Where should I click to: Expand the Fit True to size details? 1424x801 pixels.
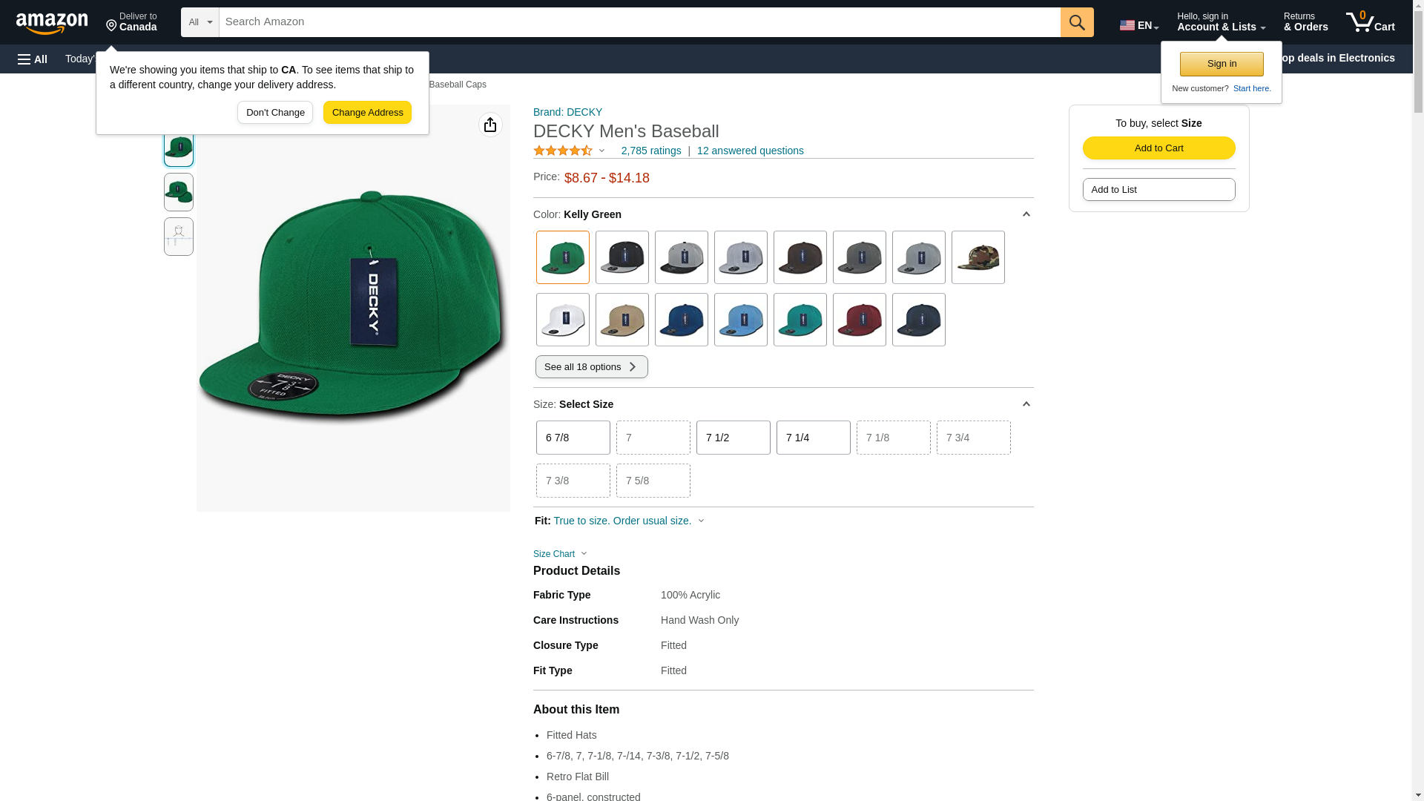[620, 521]
